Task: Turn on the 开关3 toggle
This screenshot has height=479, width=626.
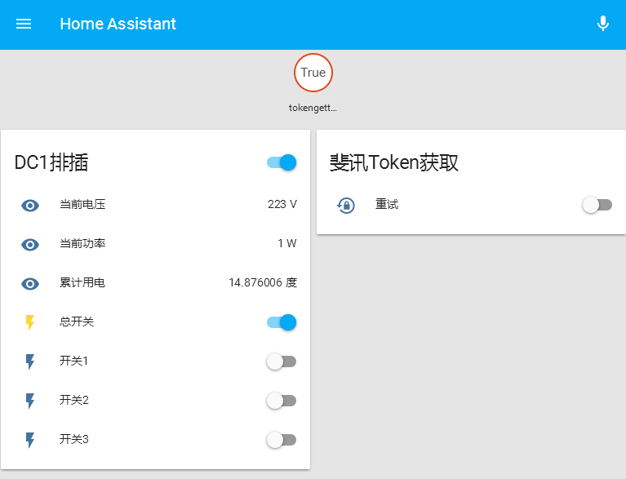Action: [282, 440]
